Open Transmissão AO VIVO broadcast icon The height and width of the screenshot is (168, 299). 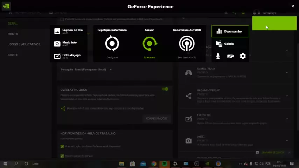coord(187,44)
